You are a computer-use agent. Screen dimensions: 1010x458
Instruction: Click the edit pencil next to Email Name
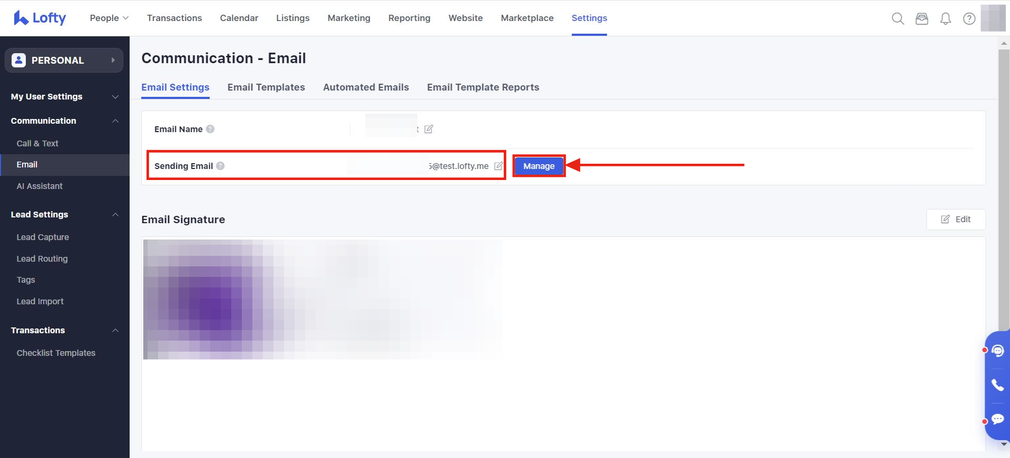click(x=429, y=129)
